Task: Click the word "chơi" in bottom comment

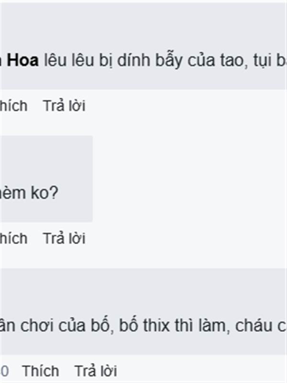Action: (x=37, y=326)
